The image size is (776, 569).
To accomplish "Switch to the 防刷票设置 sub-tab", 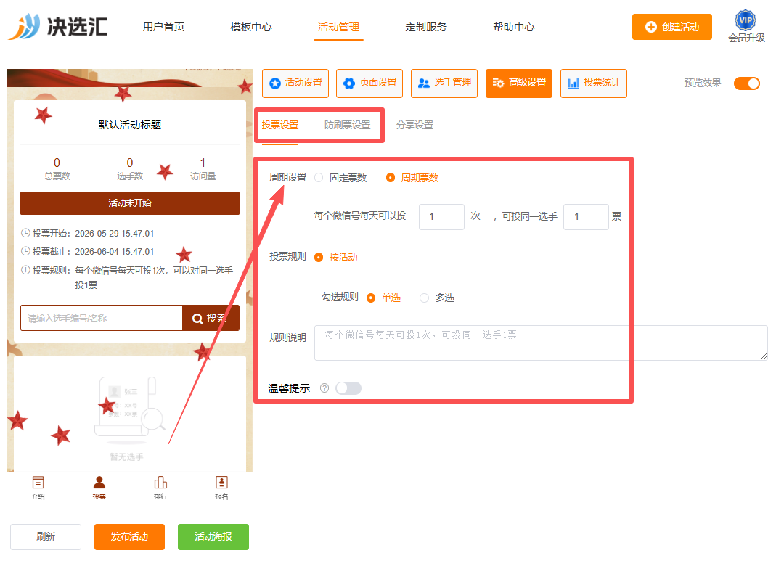I will (348, 125).
